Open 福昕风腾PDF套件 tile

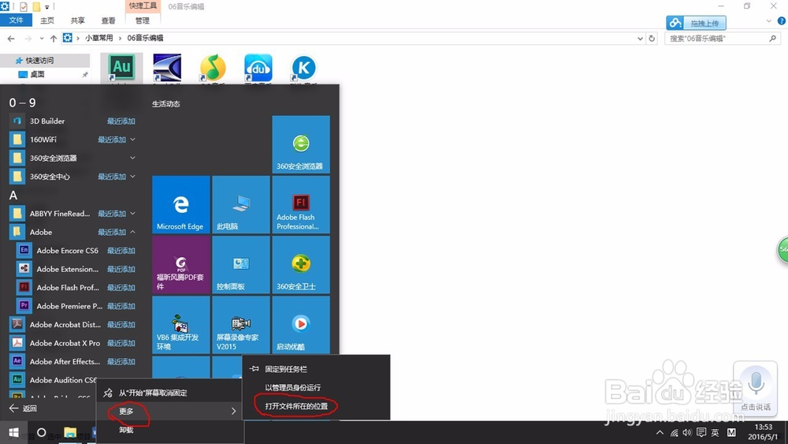[x=181, y=265]
